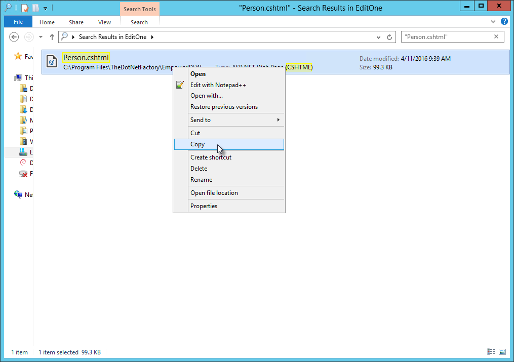514x362 pixels.
Task: Switch to the View ribbon tab
Action: point(104,22)
